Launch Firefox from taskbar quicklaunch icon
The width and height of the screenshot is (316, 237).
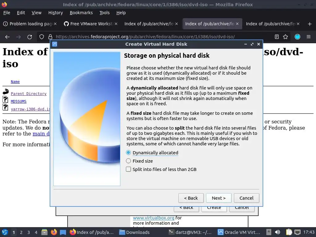coord(54,232)
